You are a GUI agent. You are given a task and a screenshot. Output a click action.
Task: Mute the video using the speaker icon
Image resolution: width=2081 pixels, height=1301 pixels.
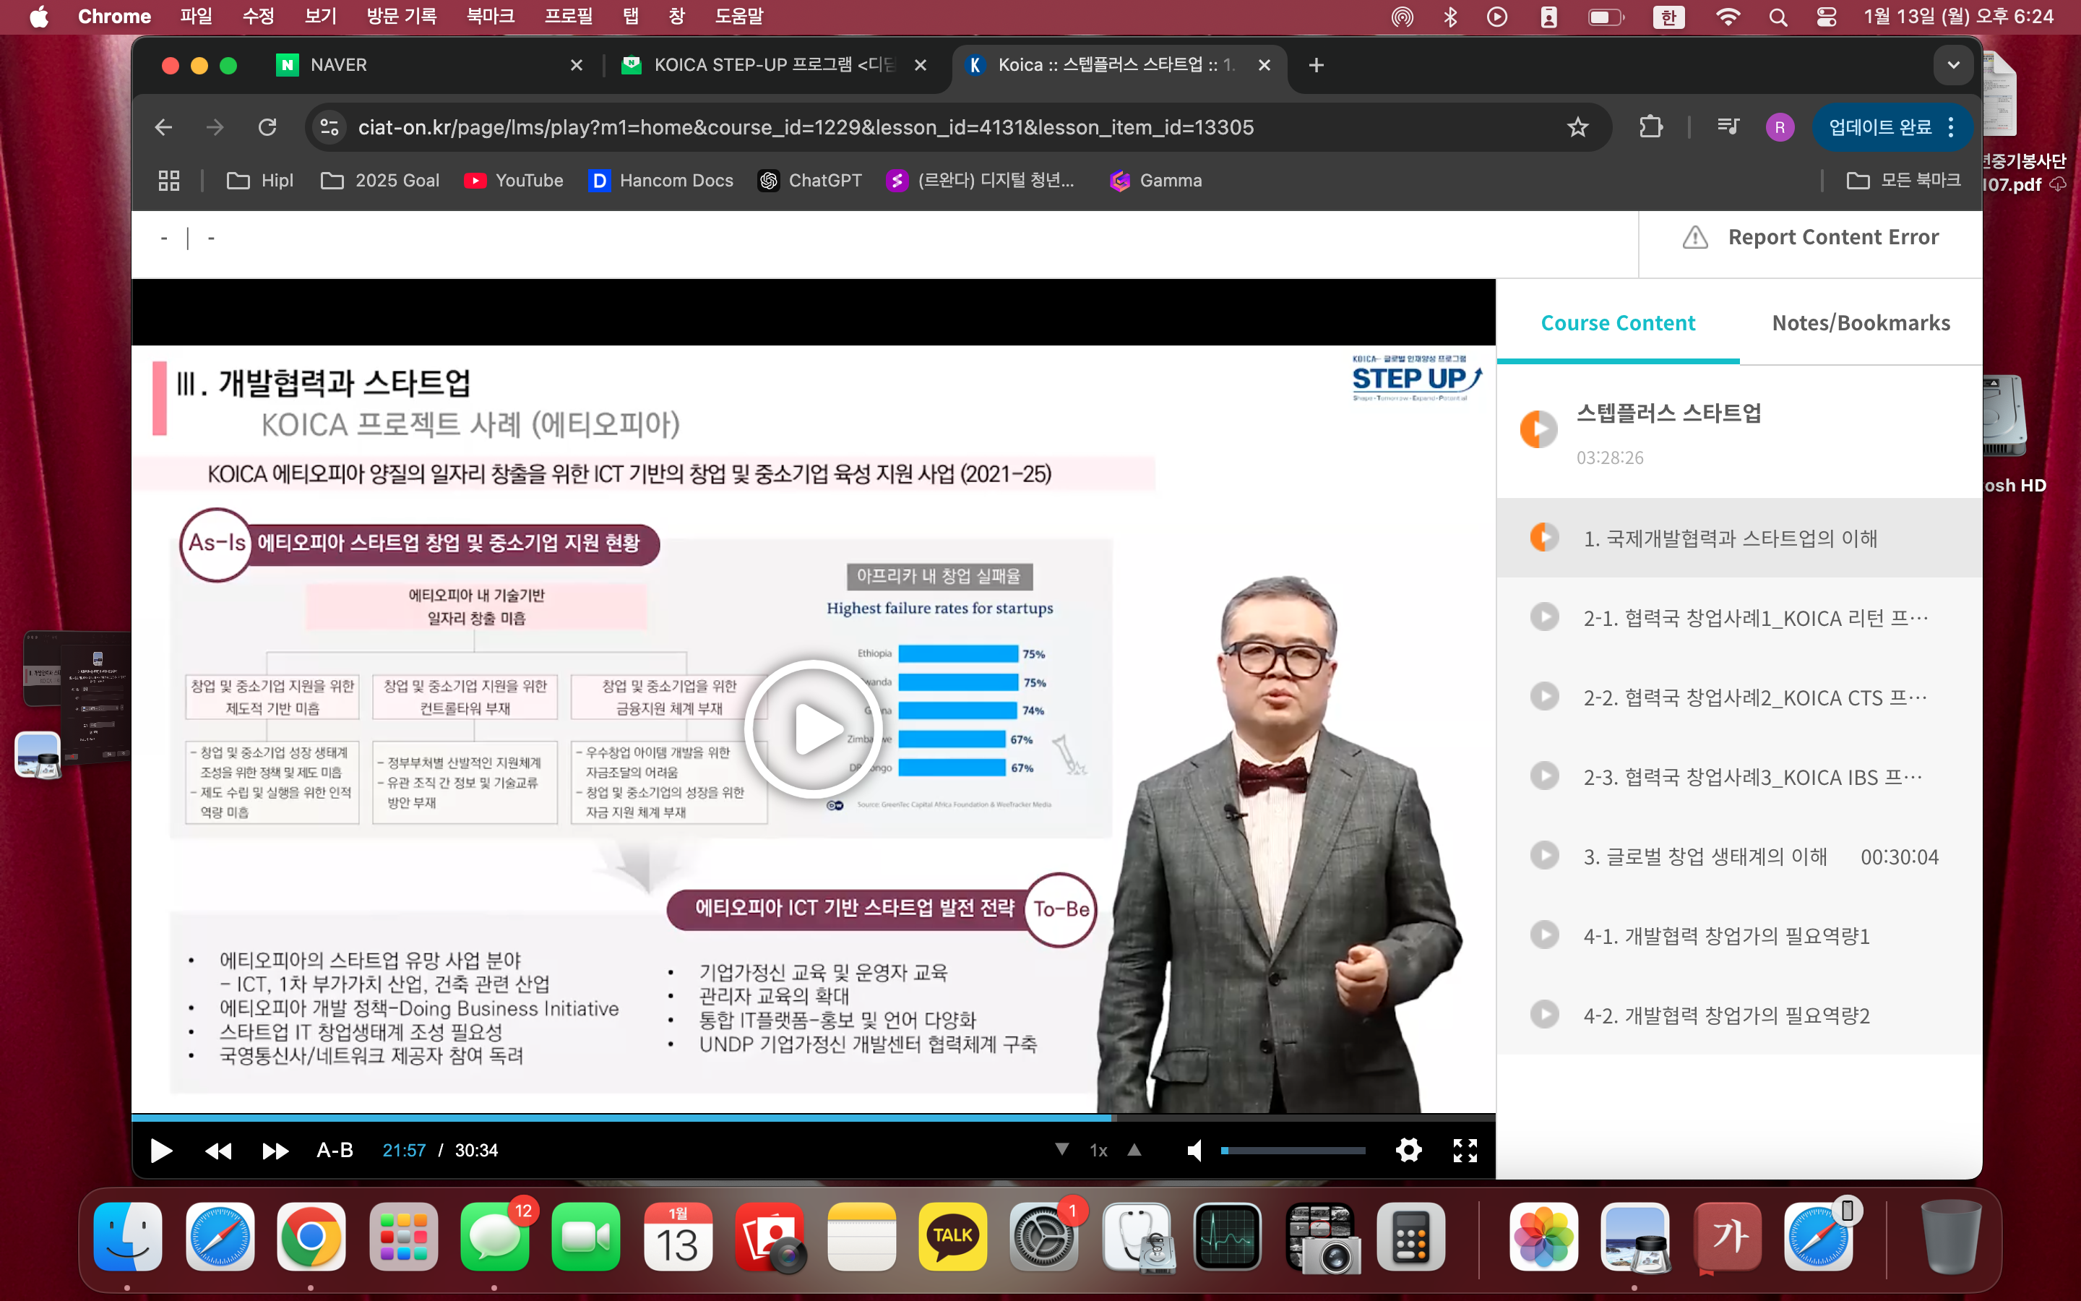click(1194, 1151)
